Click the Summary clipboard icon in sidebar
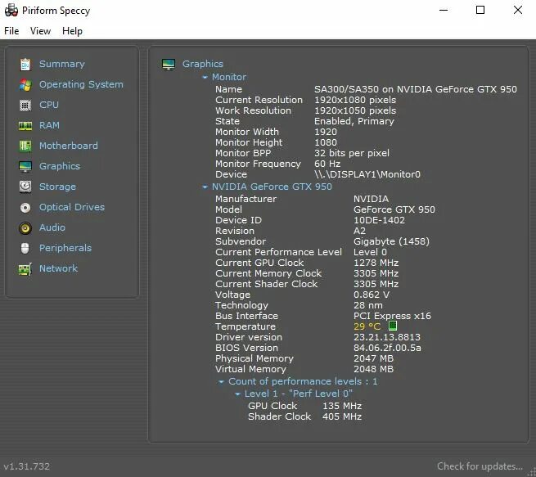The height and width of the screenshot is (477, 536). click(x=25, y=65)
